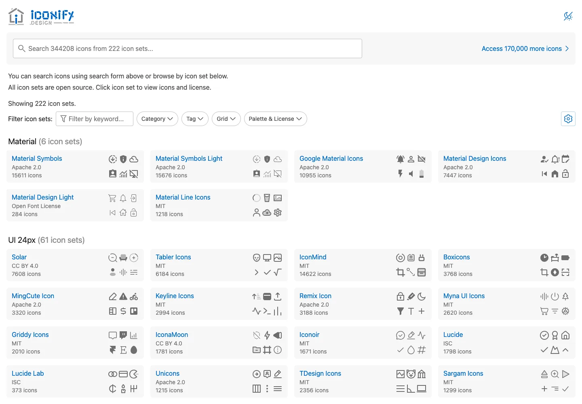Click the zoom-in magnifier icon in Sargam Icons card
Image resolution: width=582 pixels, height=404 pixels.
[x=555, y=374]
